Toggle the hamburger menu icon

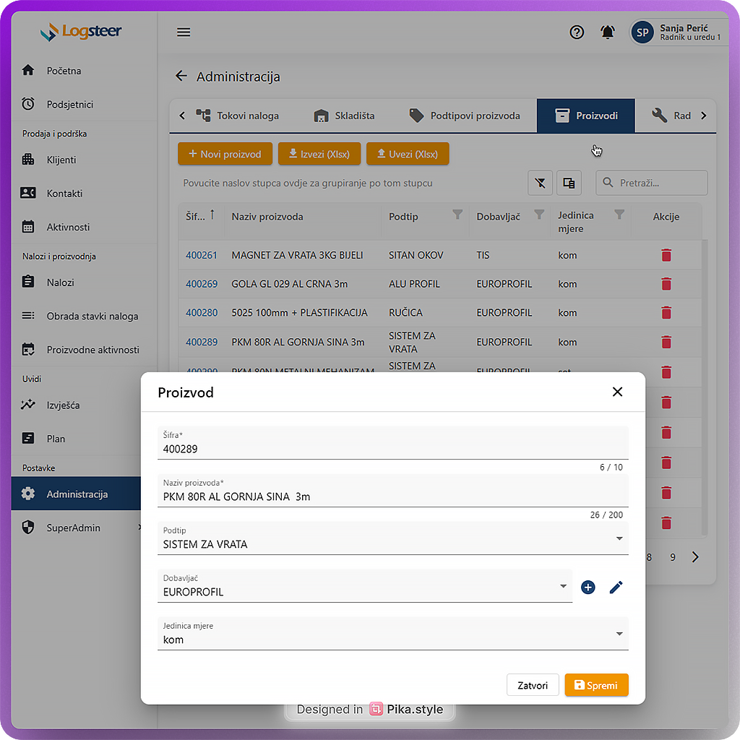(184, 32)
